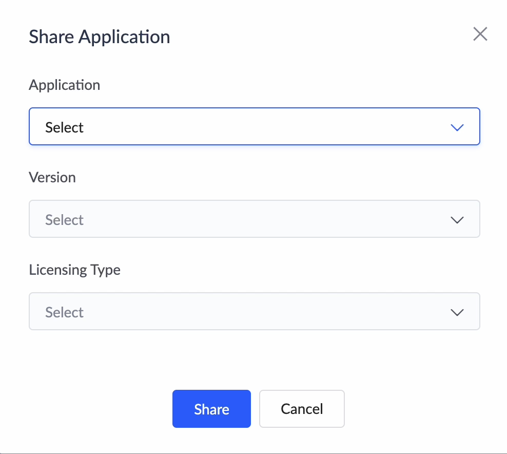Submit the form using the blue Share button
507x454 pixels.
(211, 409)
